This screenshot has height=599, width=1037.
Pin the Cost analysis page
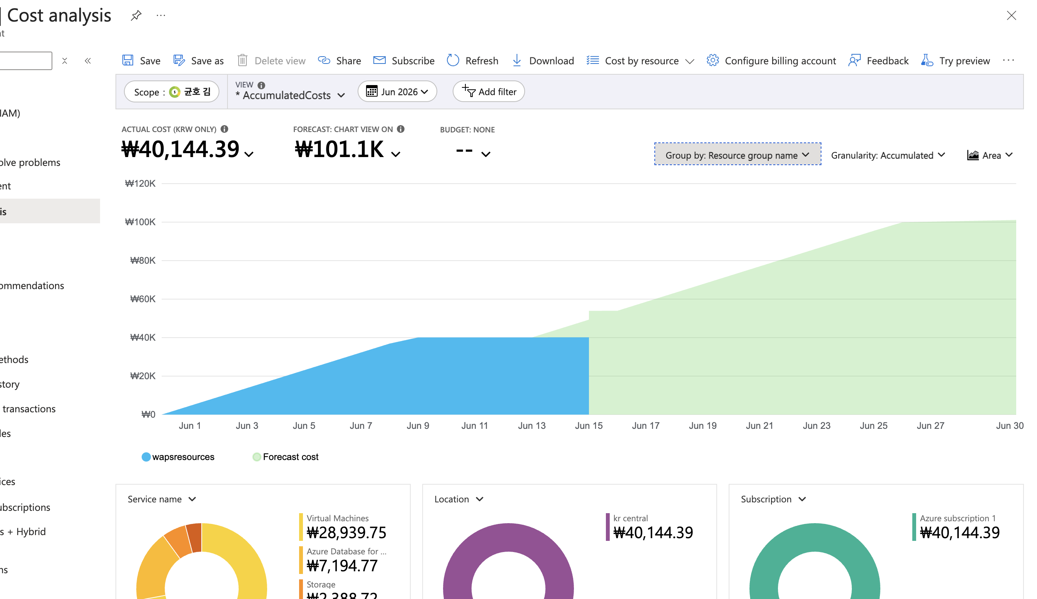point(136,16)
